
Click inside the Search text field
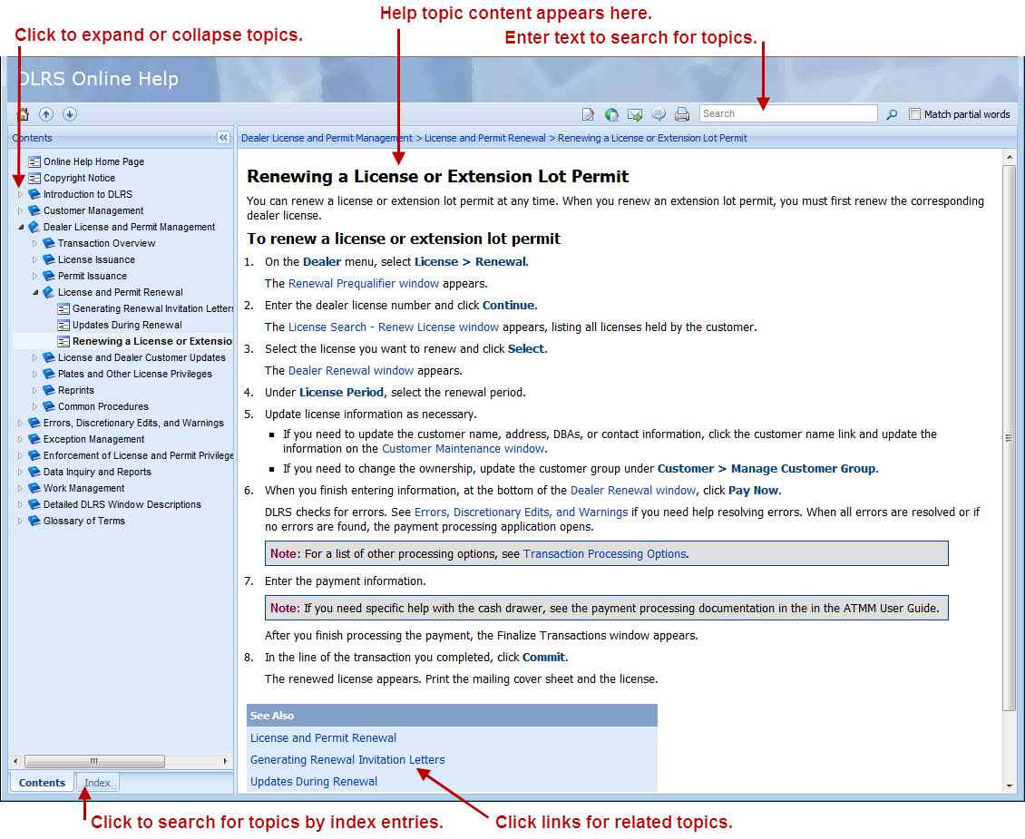point(787,114)
